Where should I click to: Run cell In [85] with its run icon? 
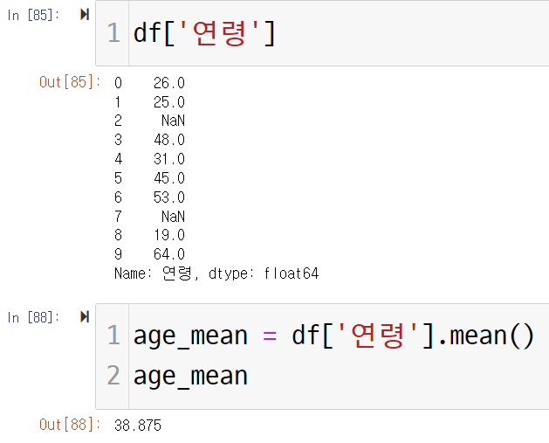pos(85,15)
